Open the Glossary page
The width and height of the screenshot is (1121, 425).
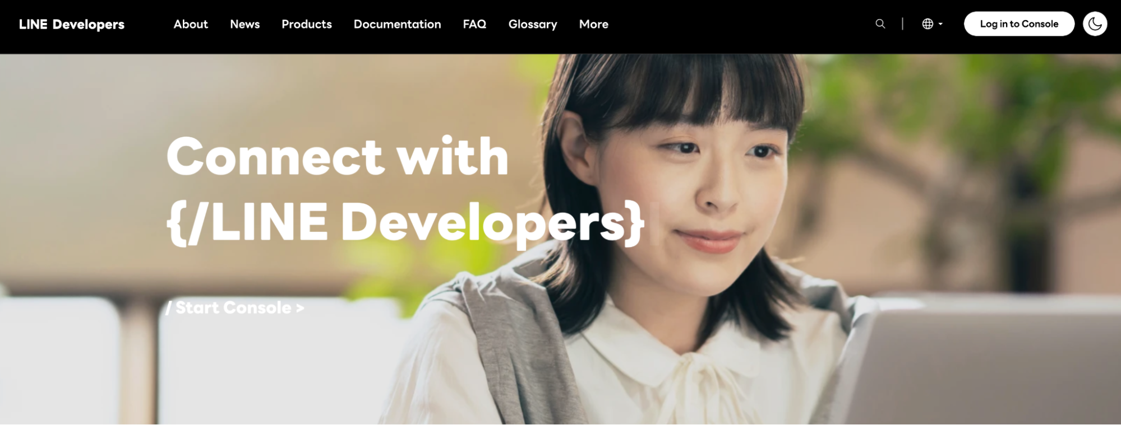[533, 24]
